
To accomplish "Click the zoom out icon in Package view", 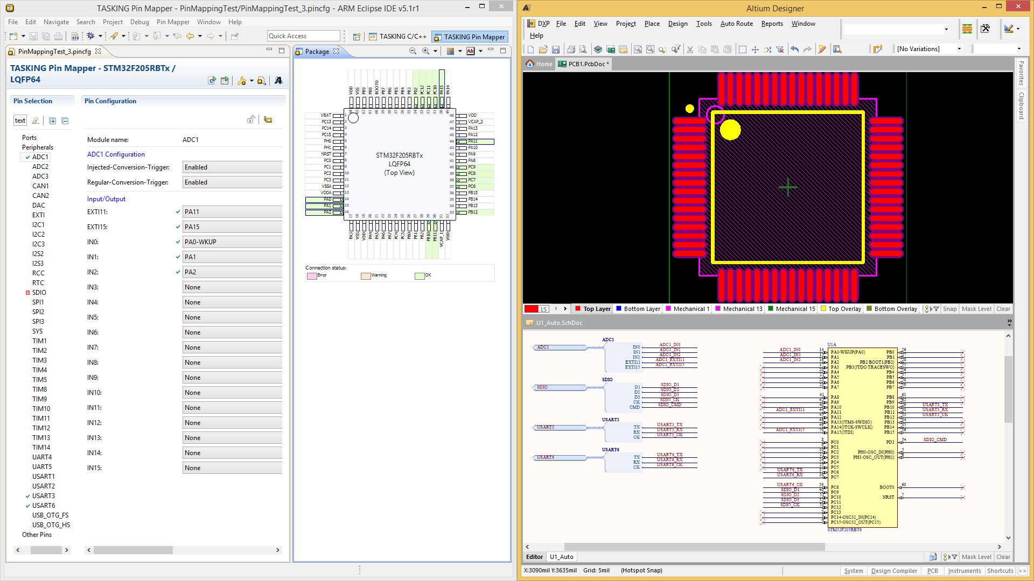I will (413, 51).
